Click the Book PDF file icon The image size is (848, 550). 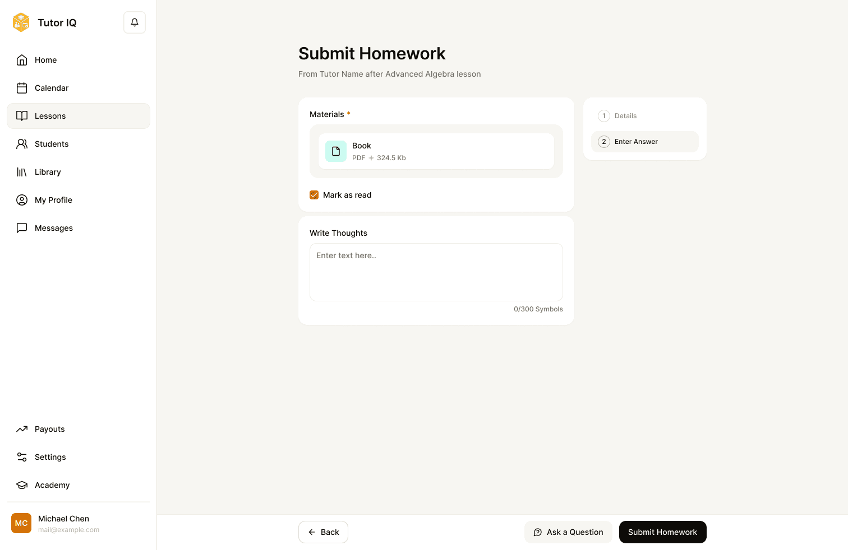pos(336,151)
